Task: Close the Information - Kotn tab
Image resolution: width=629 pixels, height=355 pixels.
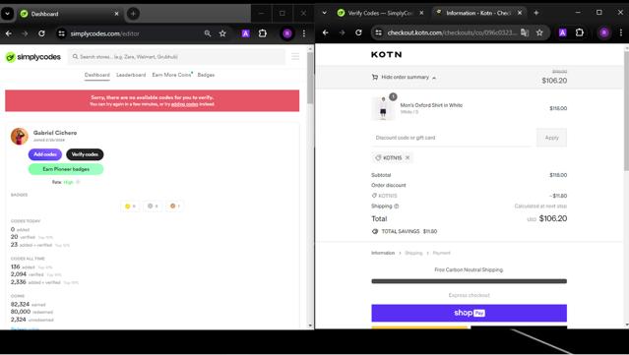Action: point(520,13)
